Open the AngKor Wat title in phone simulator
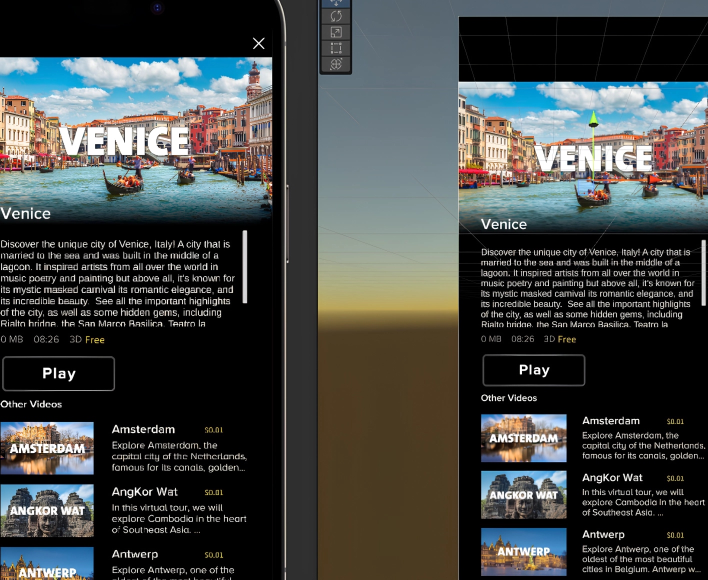The height and width of the screenshot is (580, 708). click(144, 492)
